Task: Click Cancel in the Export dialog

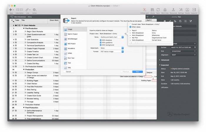Action: click(x=68, y=72)
